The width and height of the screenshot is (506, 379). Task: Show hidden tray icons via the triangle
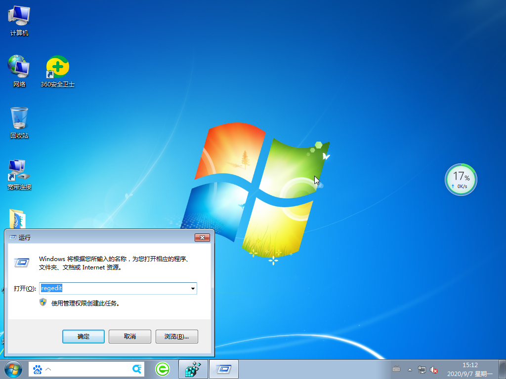click(410, 369)
